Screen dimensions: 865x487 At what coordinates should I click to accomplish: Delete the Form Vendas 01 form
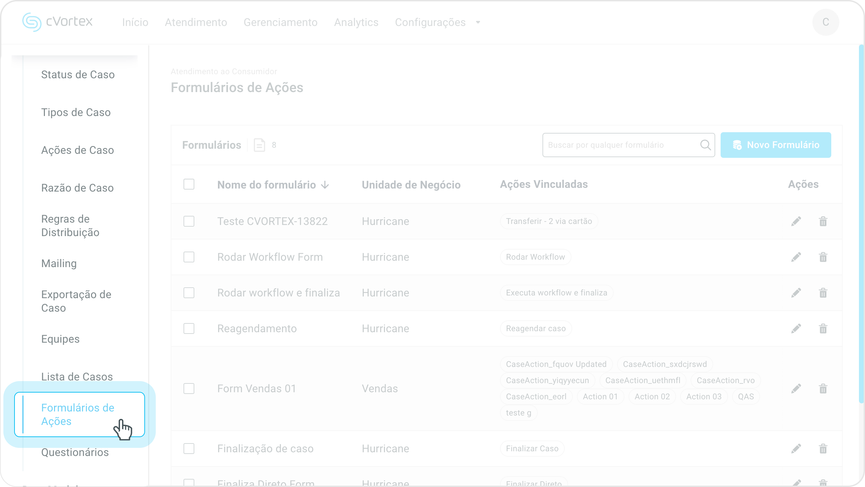point(823,389)
